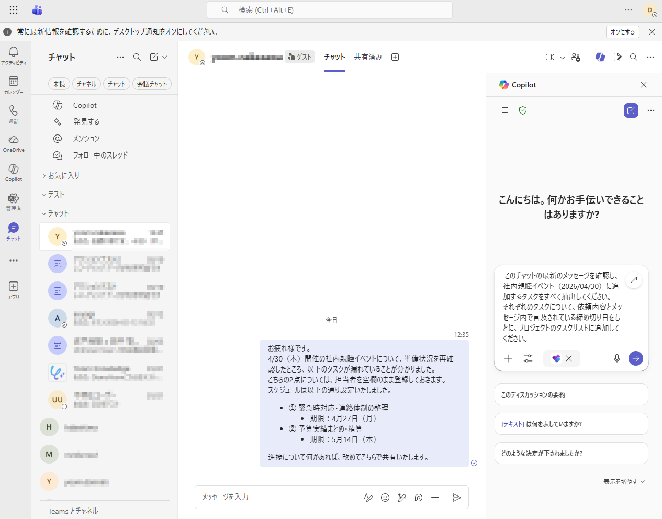Click the microphone icon in Copilot prompt

click(617, 358)
